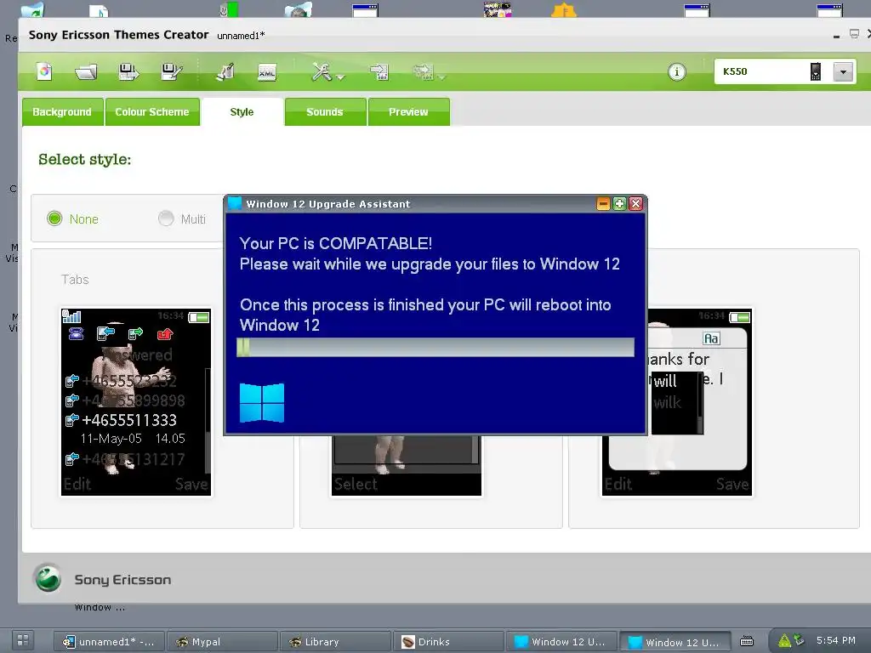The width and height of the screenshot is (871, 653).
Task: Click the Save As floppy-with-pencil icon
Action: 171,71
